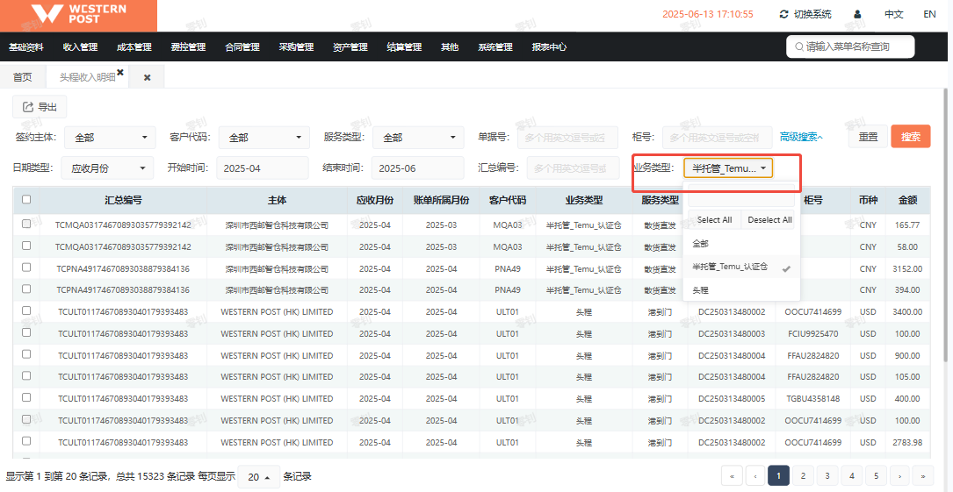Open the 资产管理 menu
Viewport: 953px width, 492px height.
pos(350,46)
